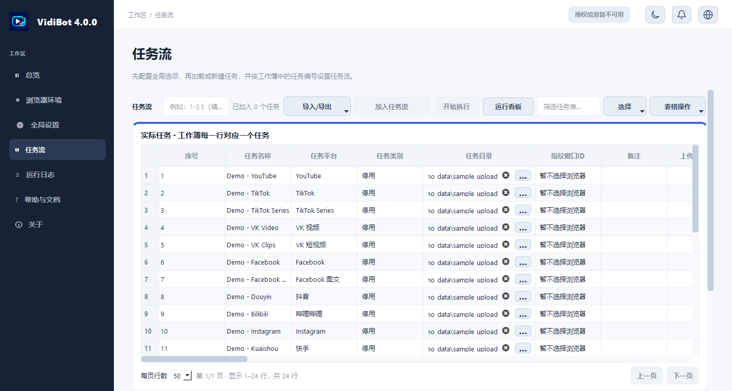Focus the 筛选任务表 filter field
Image resolution: width=732 pixels, height=391 pixels.
568,107
